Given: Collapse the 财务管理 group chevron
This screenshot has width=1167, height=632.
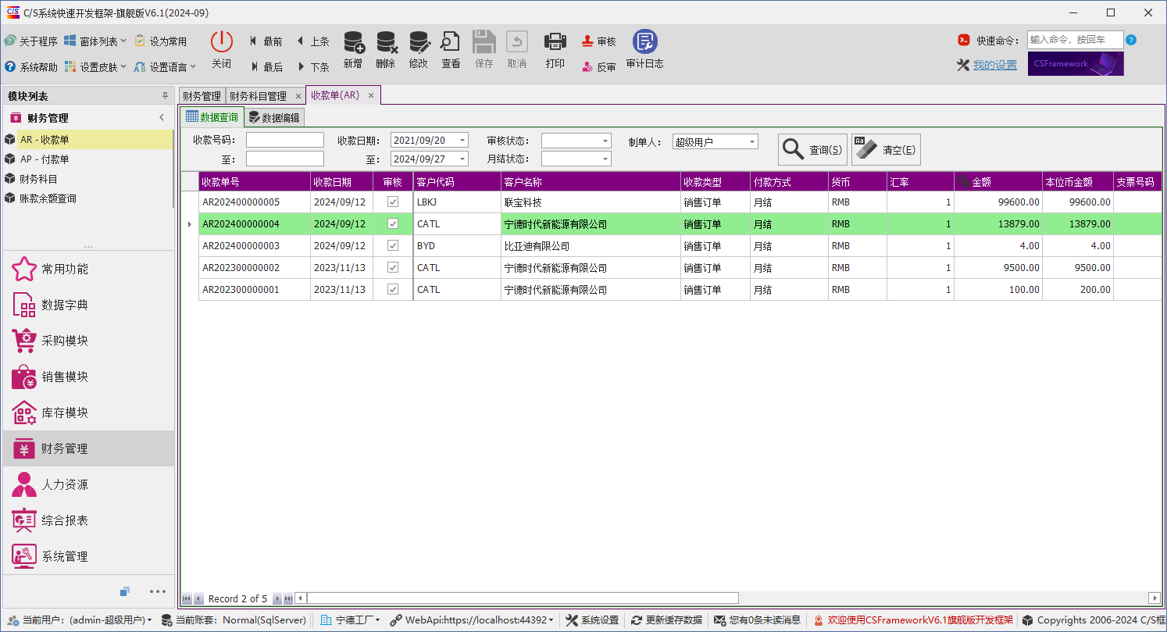Looking at the screenshot, I should [162, 118].
